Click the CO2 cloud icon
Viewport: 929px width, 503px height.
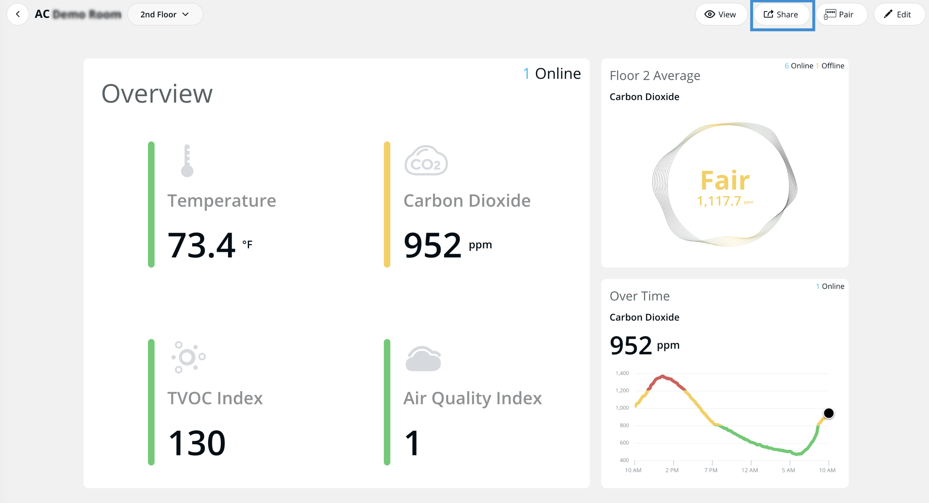tap(426, 161)
